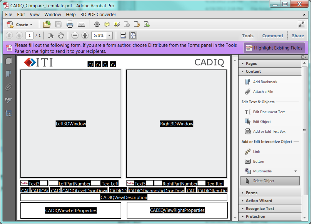Open a file using the Open folder icon
311x224 pixels.
pyautogui.click(x=46, y=24)
